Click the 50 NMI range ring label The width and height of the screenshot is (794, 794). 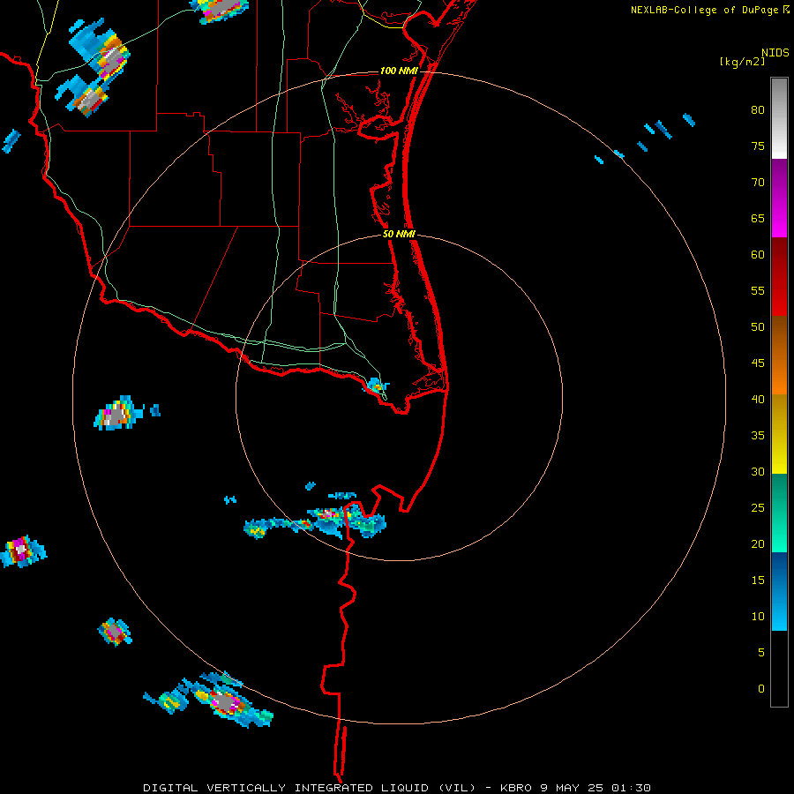click(x=399, y=234)
